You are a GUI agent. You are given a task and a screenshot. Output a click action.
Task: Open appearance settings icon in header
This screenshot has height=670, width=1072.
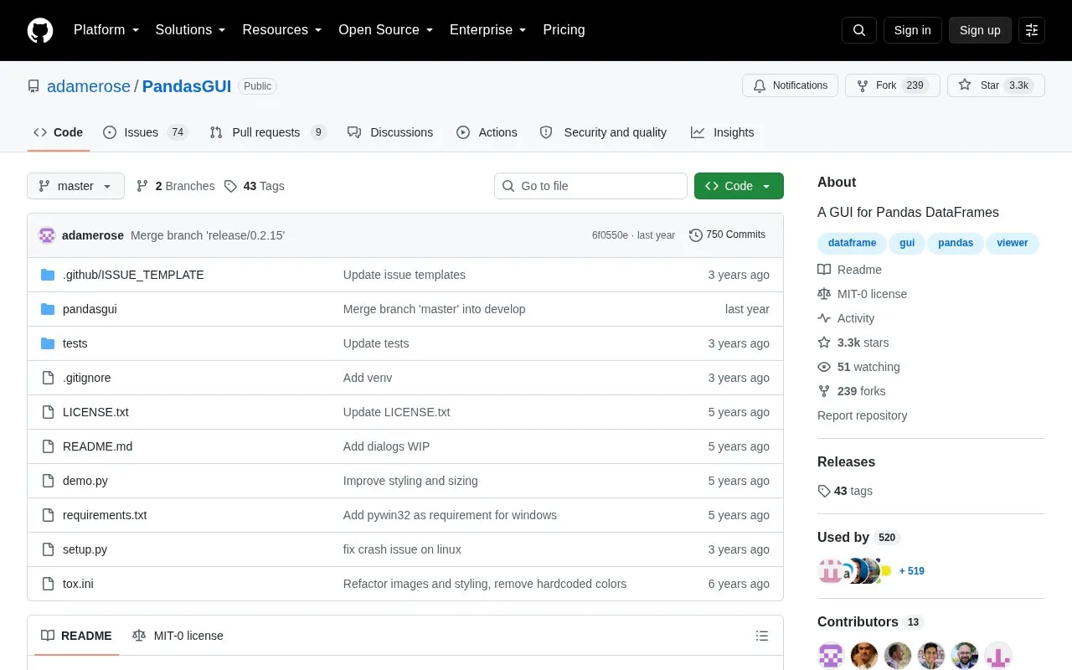point(1032,30)
